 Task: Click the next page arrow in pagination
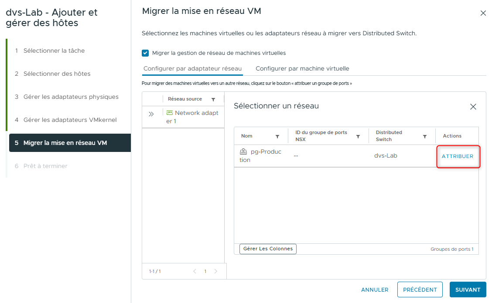coord(216,271)
